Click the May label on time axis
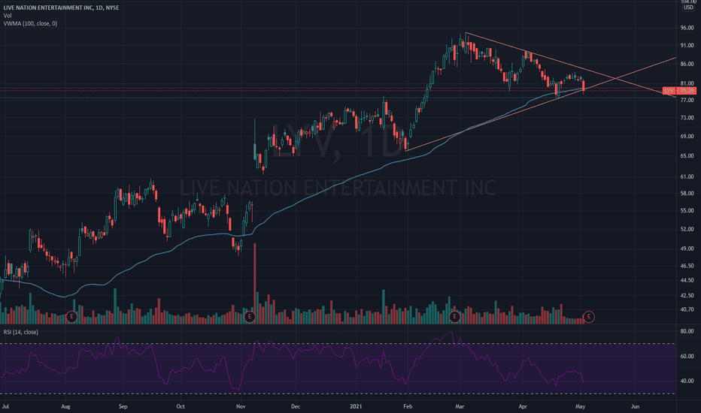The width and height of the screenshot is (701, 413). pyautogui.click(x=581, y=406)
